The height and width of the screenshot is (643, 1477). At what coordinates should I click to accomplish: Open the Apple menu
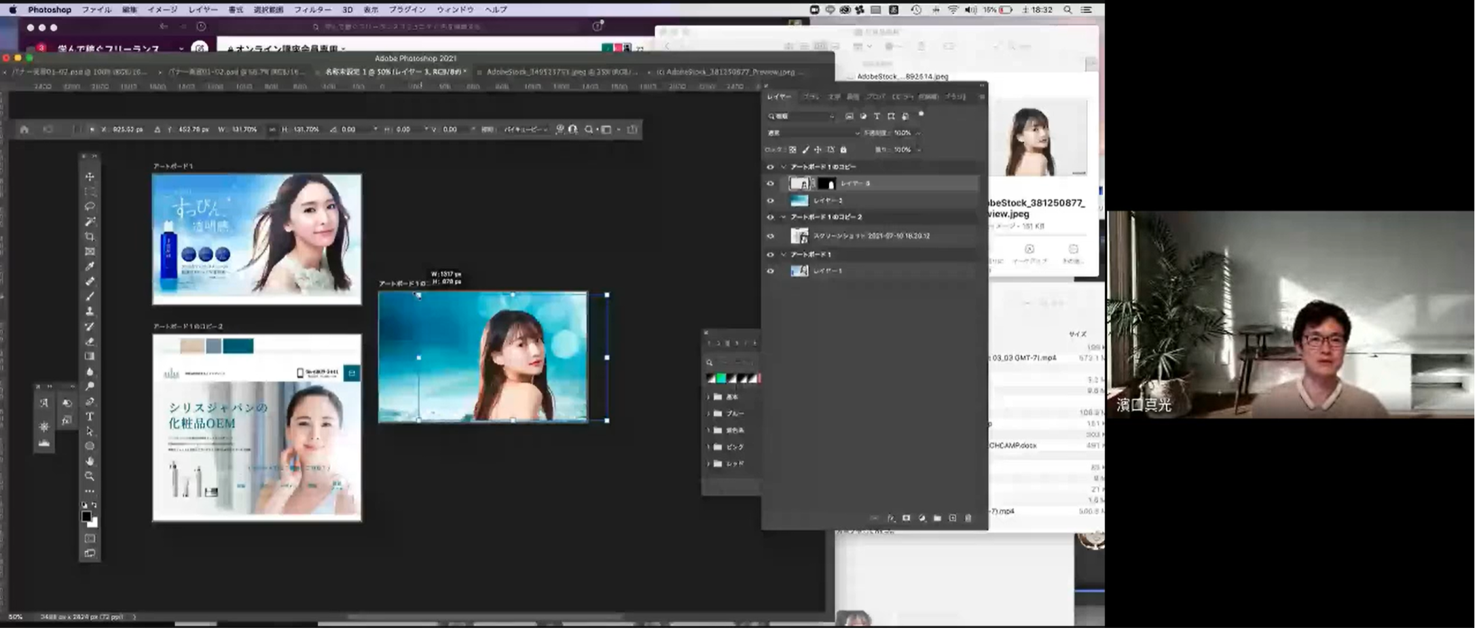click(x=13, y=10)
